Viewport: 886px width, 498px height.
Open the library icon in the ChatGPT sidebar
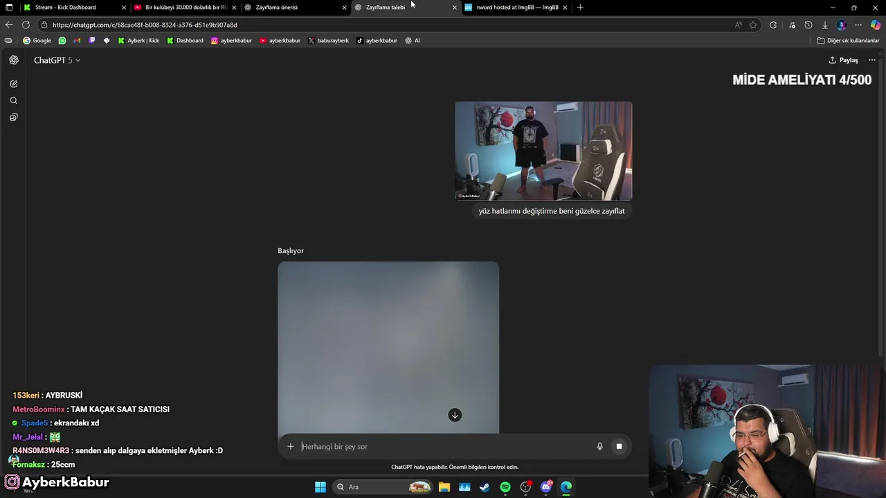click(14, 118)
